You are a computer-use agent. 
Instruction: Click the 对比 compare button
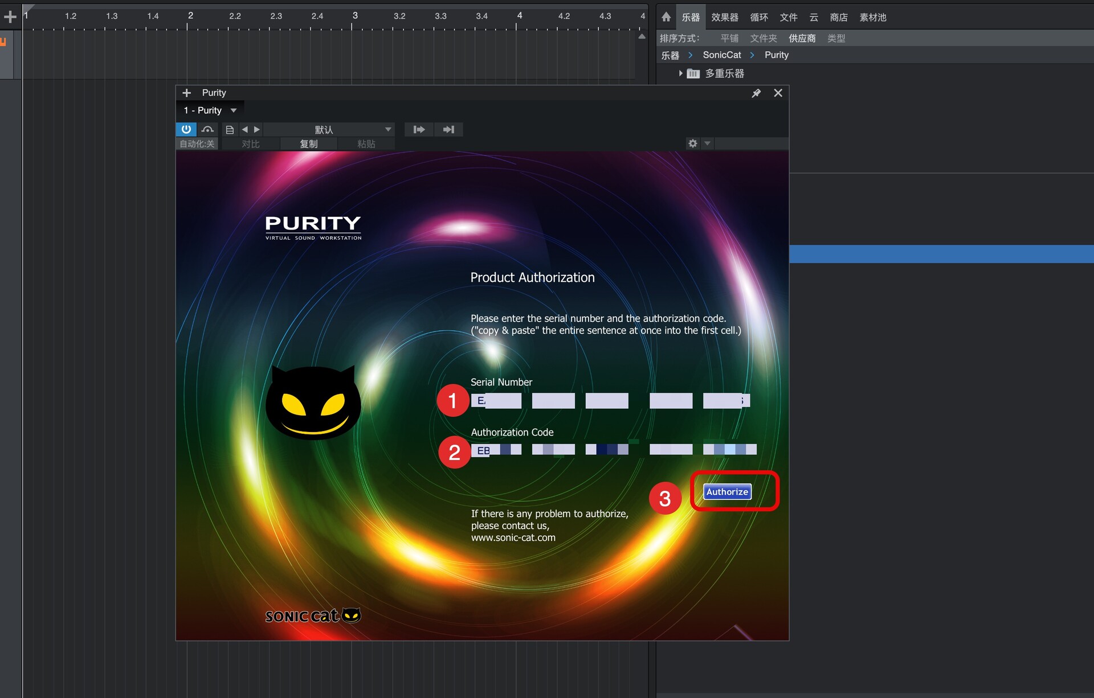(x=251, y=144)
